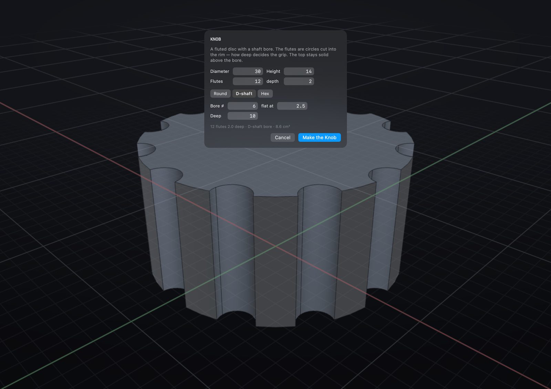This screenshot has width=551, height=389.
Task: Select the Hex bore type
Action: [x=265, y=94]
